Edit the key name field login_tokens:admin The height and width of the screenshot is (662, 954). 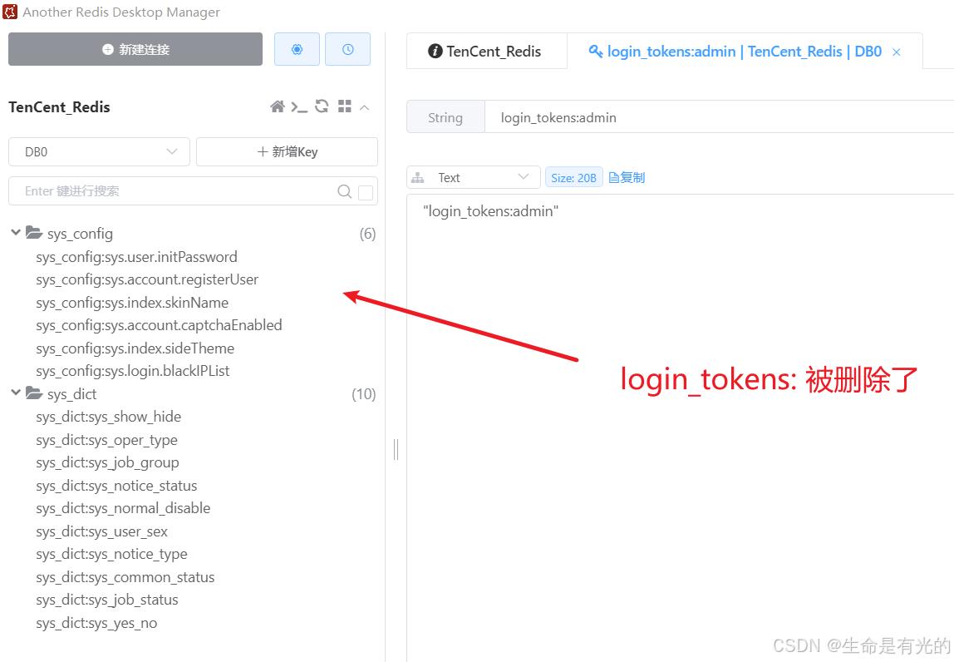click(719, 117)
